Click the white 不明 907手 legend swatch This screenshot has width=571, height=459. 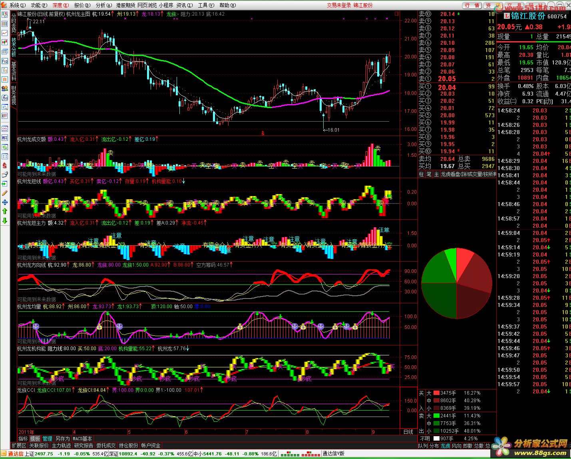click(436, 439)
